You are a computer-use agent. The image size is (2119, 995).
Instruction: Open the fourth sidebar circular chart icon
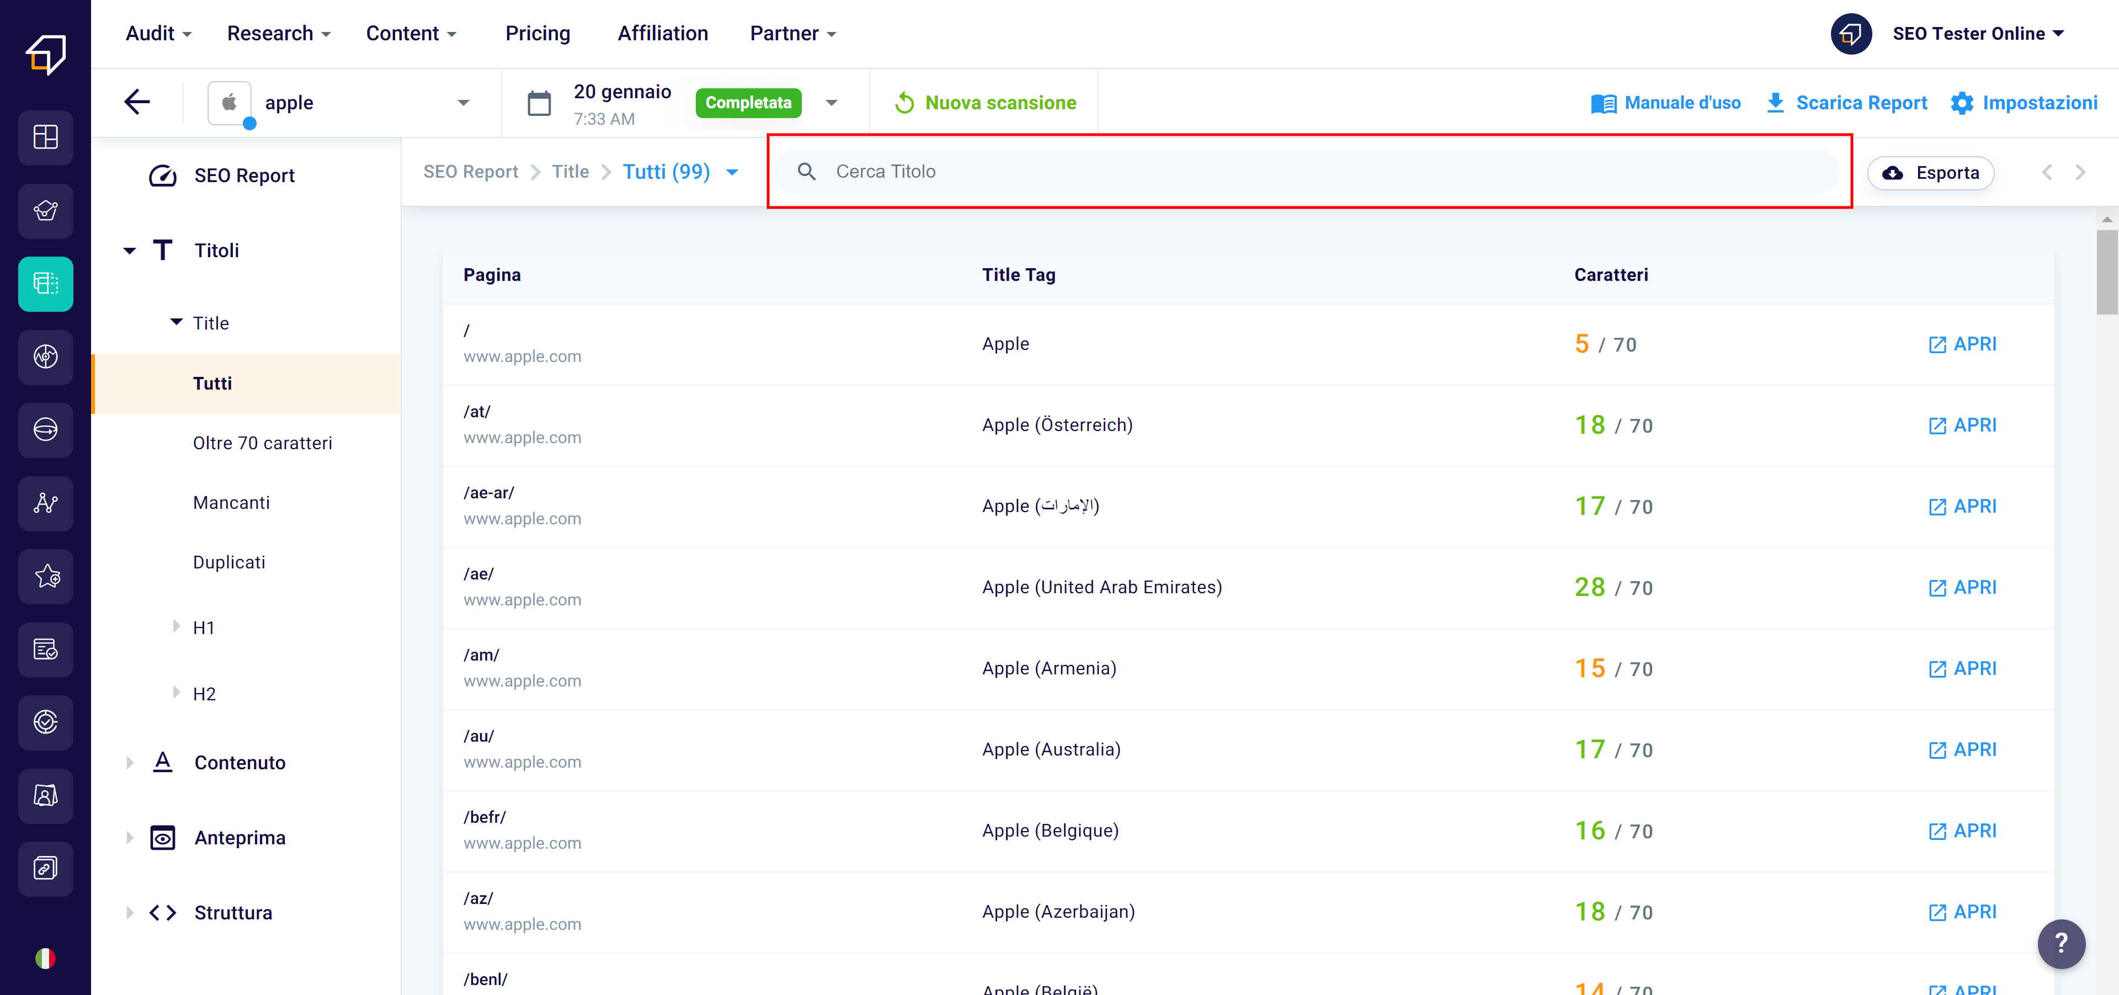pos(45,357)
